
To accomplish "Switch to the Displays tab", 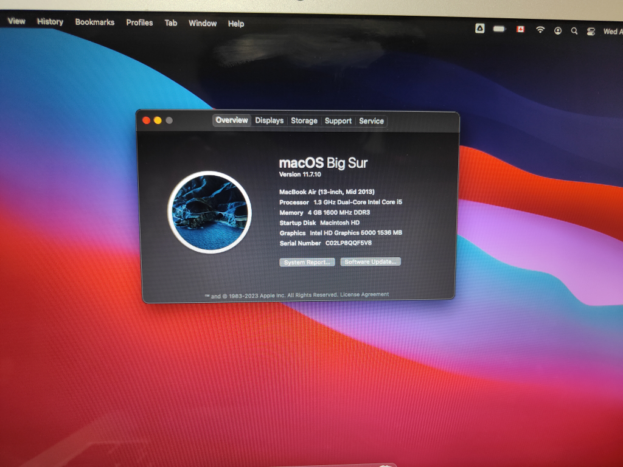I will pyautogui.click(x=269, y=121).
